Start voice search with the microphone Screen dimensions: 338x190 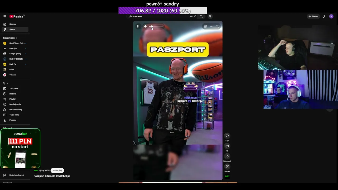click(x=210, y=16)
